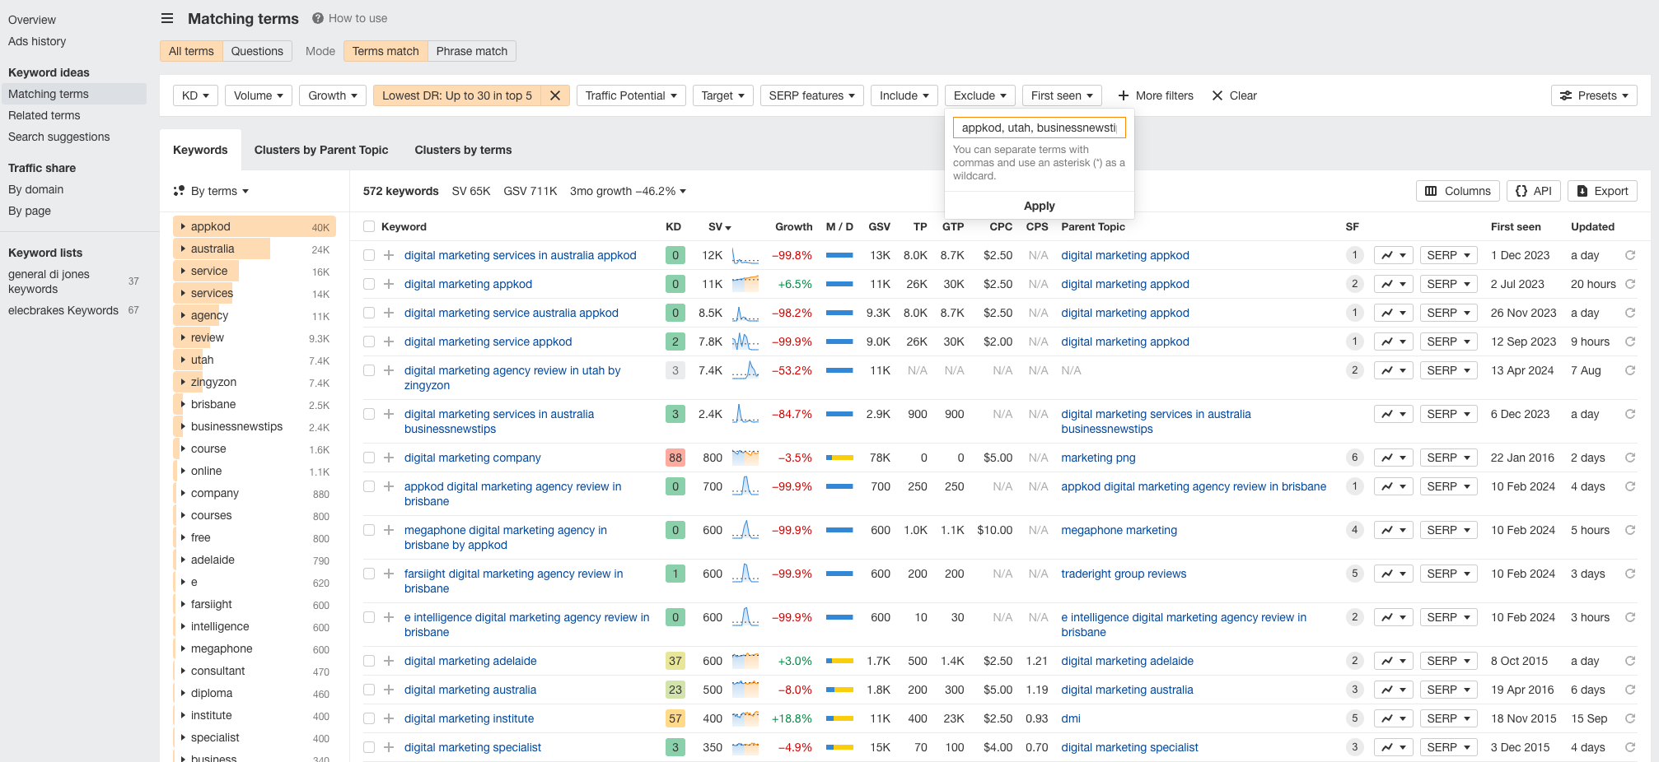Select checkbox for digital marketing specialist
The width and height of the screenshot is (1659, 762).
click(x=369, y=747)
